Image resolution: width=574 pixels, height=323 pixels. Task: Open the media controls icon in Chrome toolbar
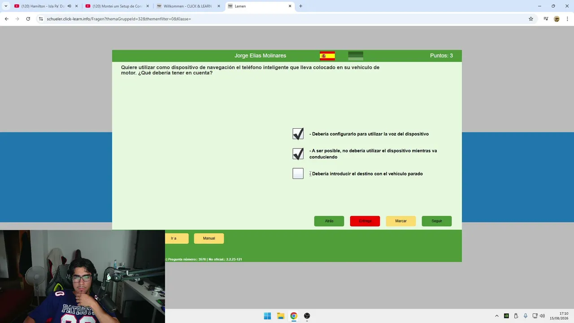tap(546, 19)
